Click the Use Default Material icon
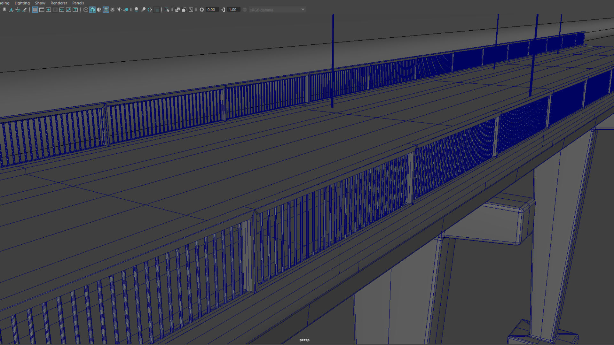The height and width of the screenshot is (345, 614). tap(99, 10)
